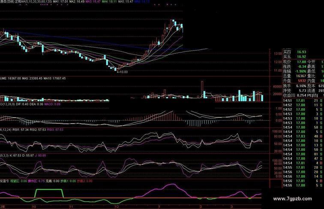Click the PE(动) label
324x209 pixels.
(312, 95)
